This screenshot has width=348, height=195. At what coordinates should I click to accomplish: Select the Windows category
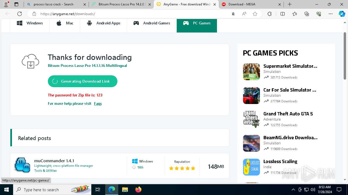(30, 23)
